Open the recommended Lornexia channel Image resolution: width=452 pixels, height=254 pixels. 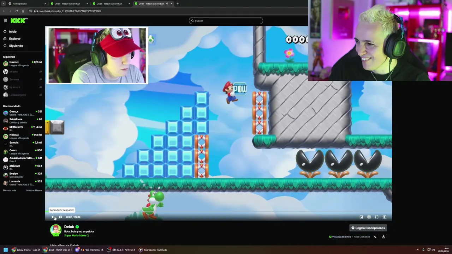click(23, 183)
